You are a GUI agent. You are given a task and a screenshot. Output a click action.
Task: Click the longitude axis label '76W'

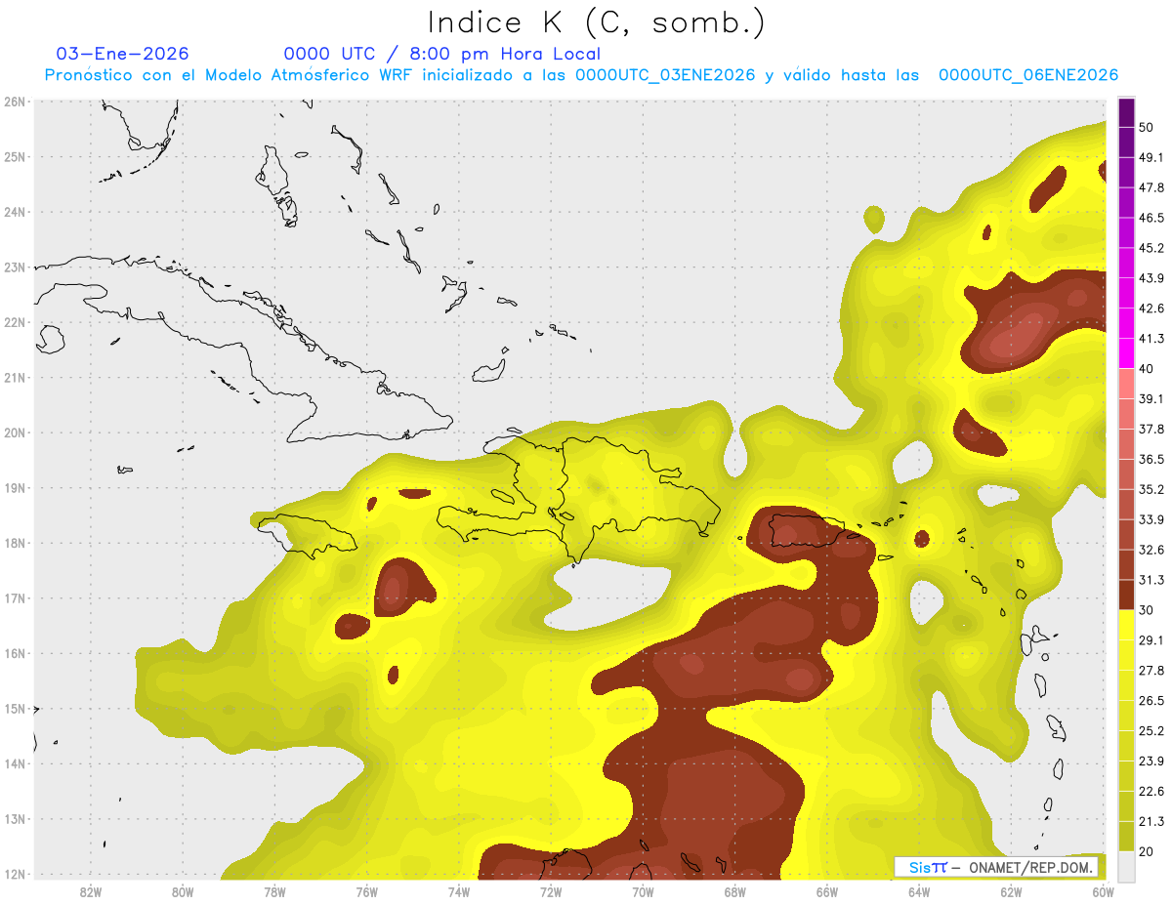366,891
